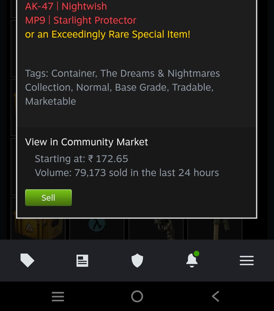The width and height of the screenshot is (274, 311).
Task: Open the hamburger menu in Steam bar
Action: tap(247, 260)
